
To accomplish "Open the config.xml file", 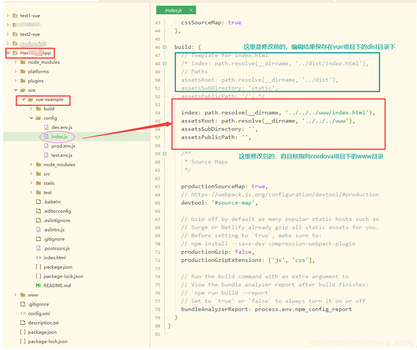I will (39, 314).
